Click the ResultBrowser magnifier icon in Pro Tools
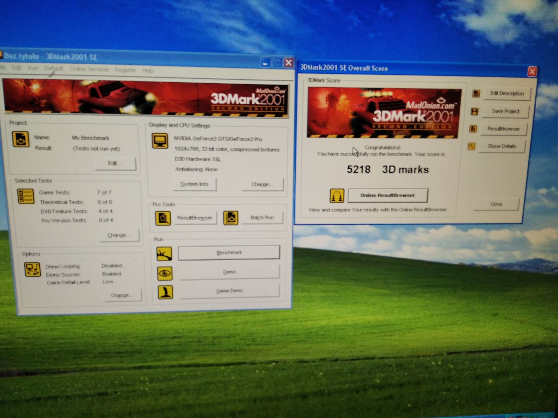558x418 pixels. [163, 218]
